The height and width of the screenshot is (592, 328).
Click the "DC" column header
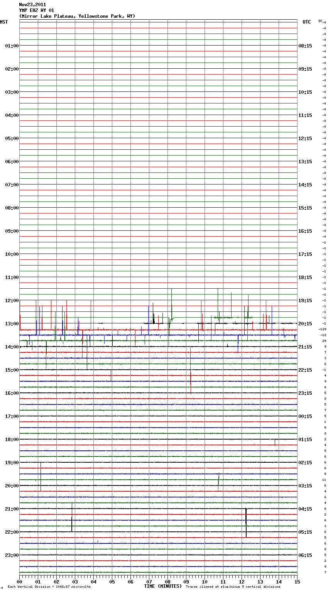[x=320, y=21]
